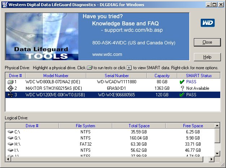Click the 35.59 GB total space value

pyautogui.click(x=139, y=132)
